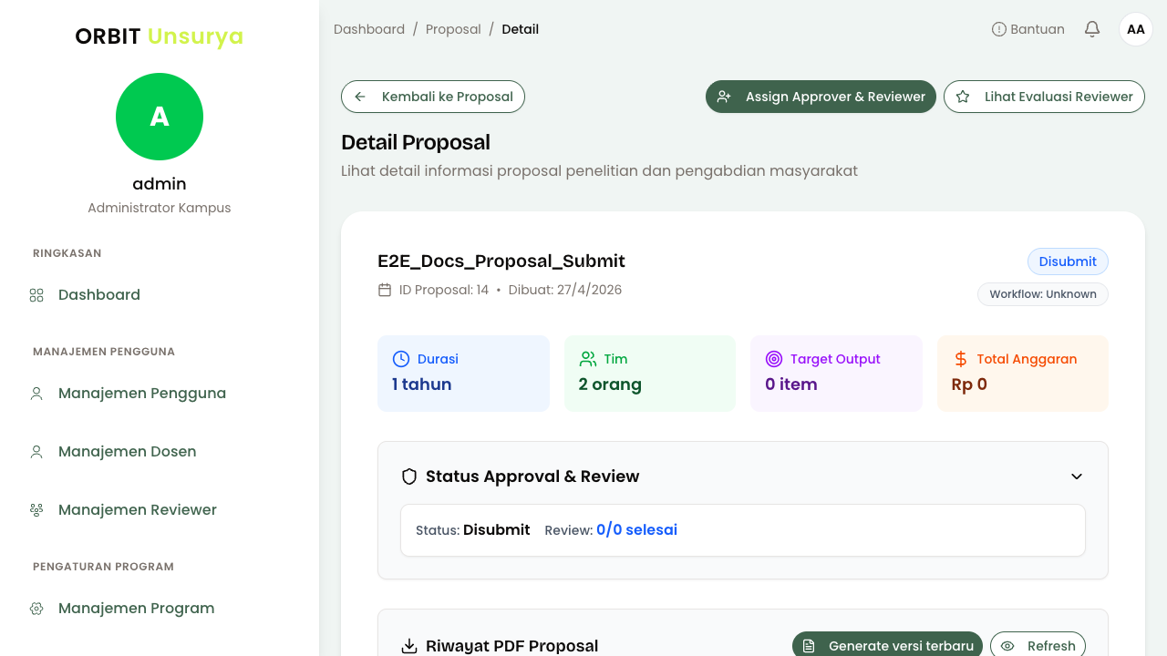Click the Proposal breadcrumb link
This screenshot has width=1167, height=656.
tap(453, 29)
